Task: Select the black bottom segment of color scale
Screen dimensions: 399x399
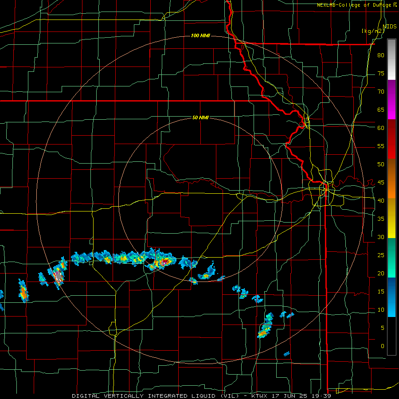Action: 391,336
